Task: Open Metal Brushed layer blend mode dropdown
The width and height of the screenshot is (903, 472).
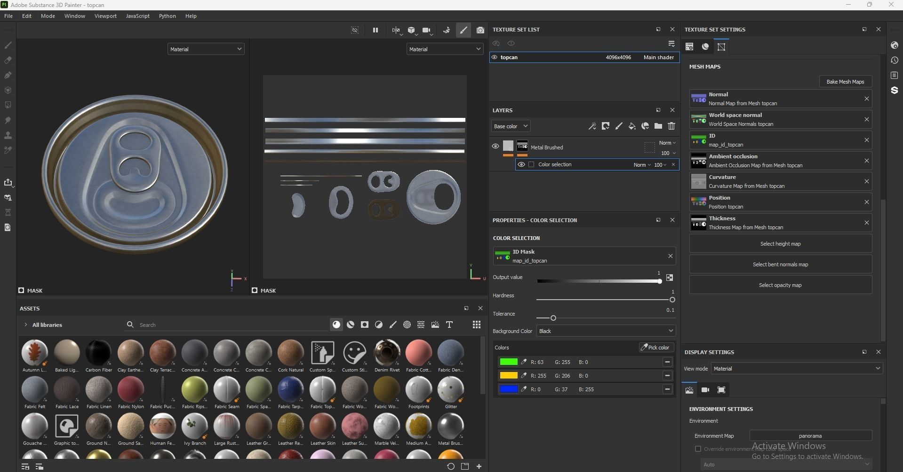Action: [667, 143]
